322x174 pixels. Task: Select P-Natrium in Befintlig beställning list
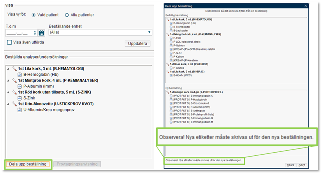[180, 45]
